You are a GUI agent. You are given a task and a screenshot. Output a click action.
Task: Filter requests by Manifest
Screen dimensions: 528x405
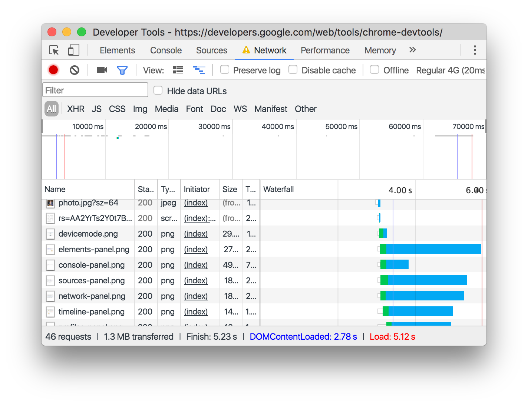(x=271, y=109)
